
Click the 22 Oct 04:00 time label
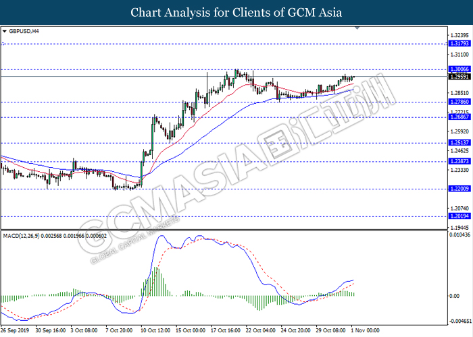pyautogui.click(x=261, y=330)
